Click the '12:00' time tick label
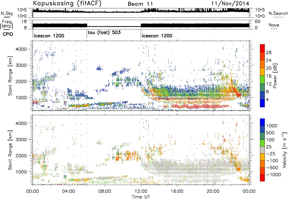 [141, 191]
